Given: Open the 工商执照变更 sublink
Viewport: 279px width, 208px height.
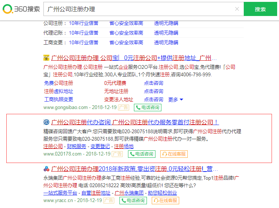Looking at the screenshot, I should click(59, 99).
